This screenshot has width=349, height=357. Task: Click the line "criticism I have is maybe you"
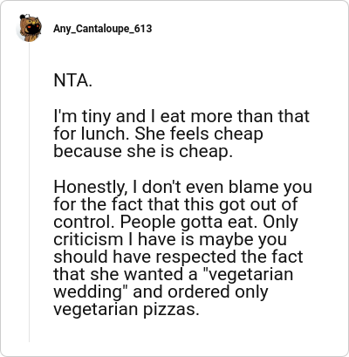pos(170,239)
